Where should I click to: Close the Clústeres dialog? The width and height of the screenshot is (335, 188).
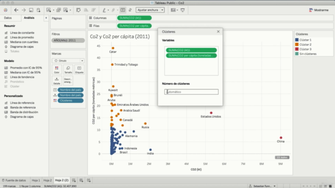click(x=218, y=31)
